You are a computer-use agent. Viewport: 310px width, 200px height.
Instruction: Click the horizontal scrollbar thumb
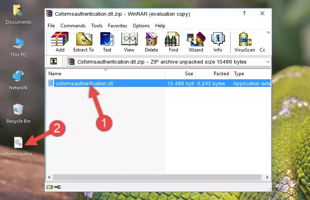coord(157,177)
